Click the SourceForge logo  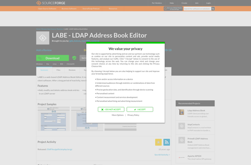[x=51, y=3]
